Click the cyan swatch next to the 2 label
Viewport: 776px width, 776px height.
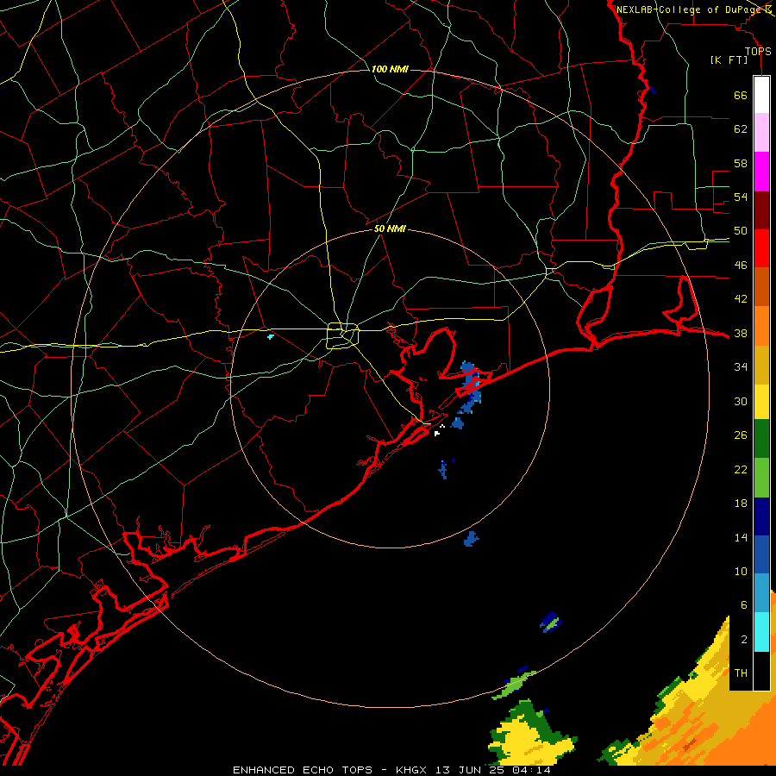(761, 632)
